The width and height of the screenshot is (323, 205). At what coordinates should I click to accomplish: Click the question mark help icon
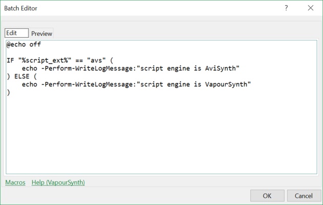tap(286, 8)
